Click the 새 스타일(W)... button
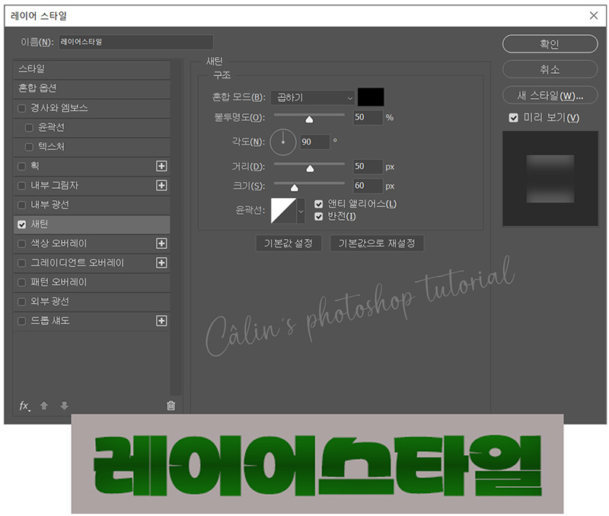609x516 pixels. (550, 95)
